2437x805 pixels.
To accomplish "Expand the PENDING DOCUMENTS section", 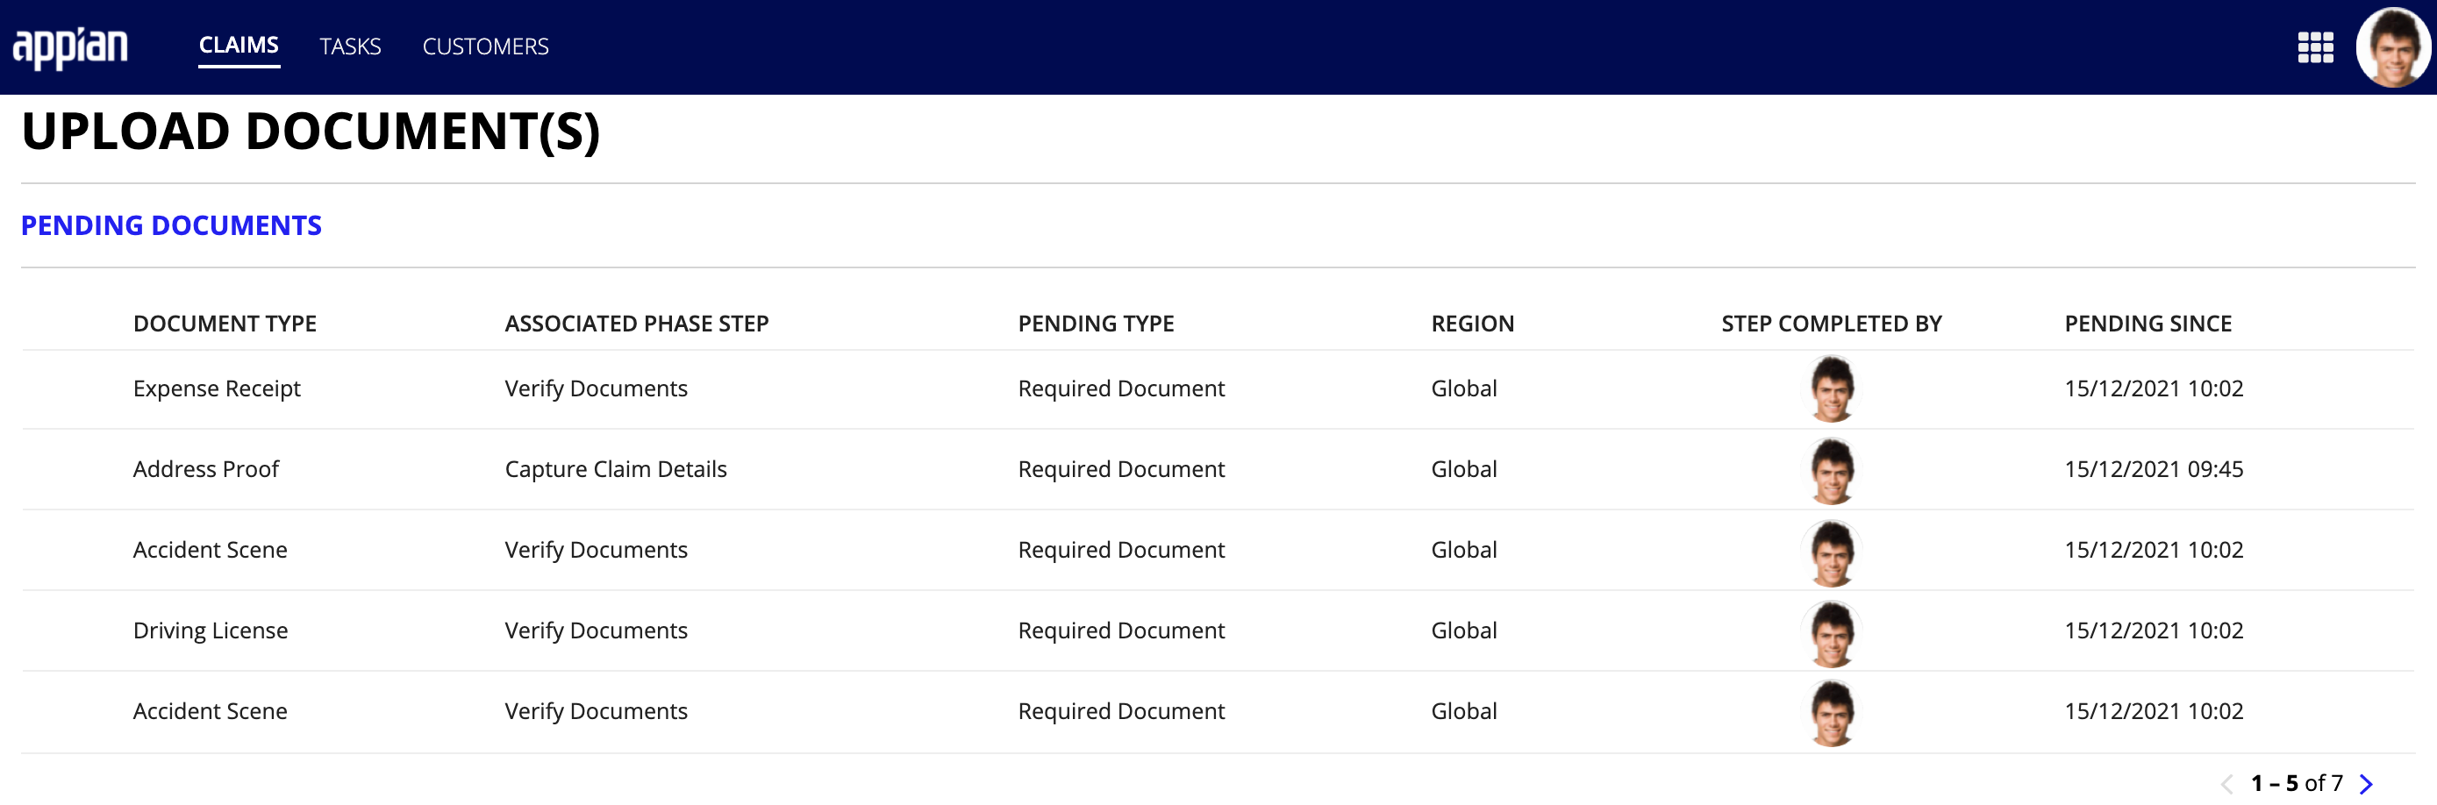I will (171, 225).
